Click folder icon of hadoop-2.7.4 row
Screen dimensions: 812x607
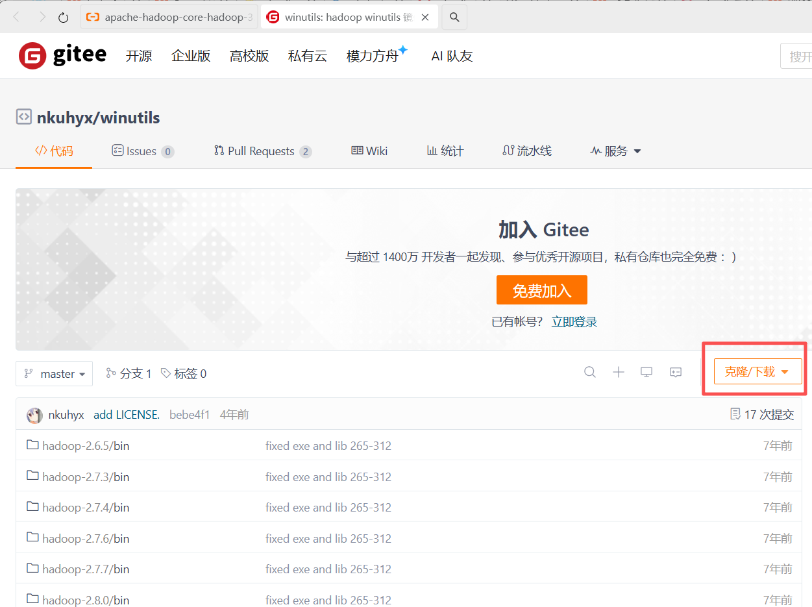pos(32,506)
